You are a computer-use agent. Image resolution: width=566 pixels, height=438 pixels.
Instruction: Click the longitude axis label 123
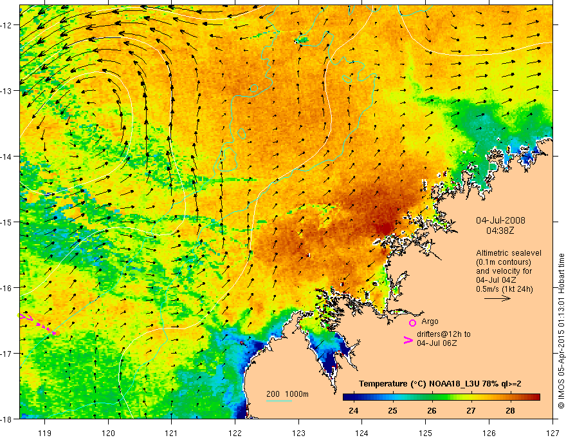(x=298, y=433)
